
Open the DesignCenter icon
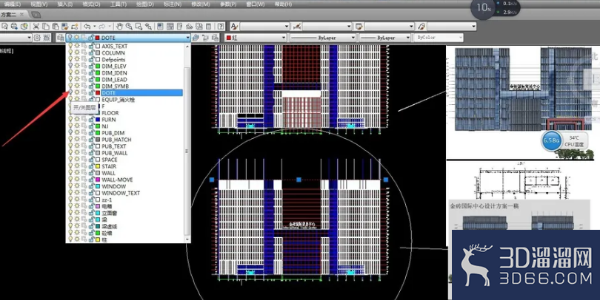pyautogui.click(x=170, y=27)
